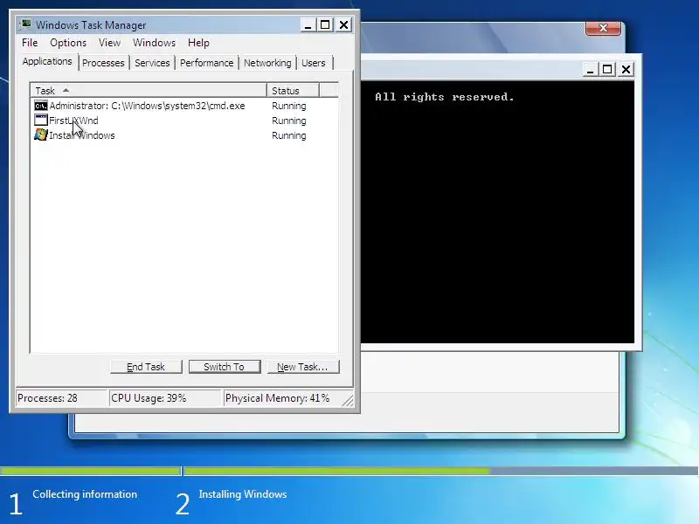This screenshot has height=524, width=699.
Task: Click the Install Windows flag icon
Action: click(40, 135)
